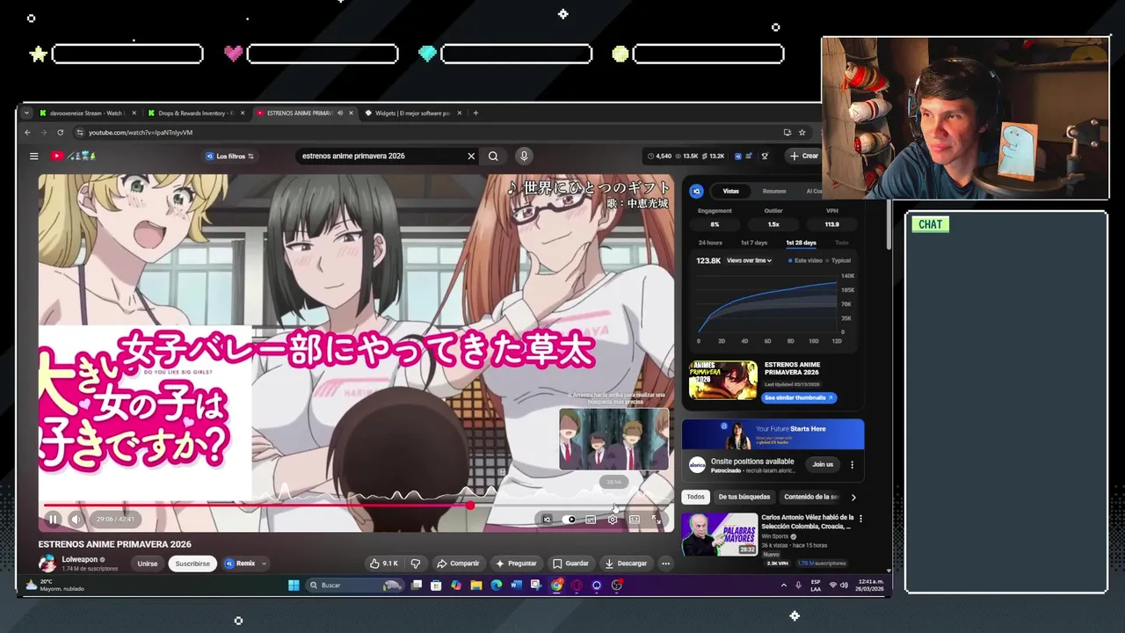
Task: Download the video with the Descargar button
Action: click(x=626, y=564)
